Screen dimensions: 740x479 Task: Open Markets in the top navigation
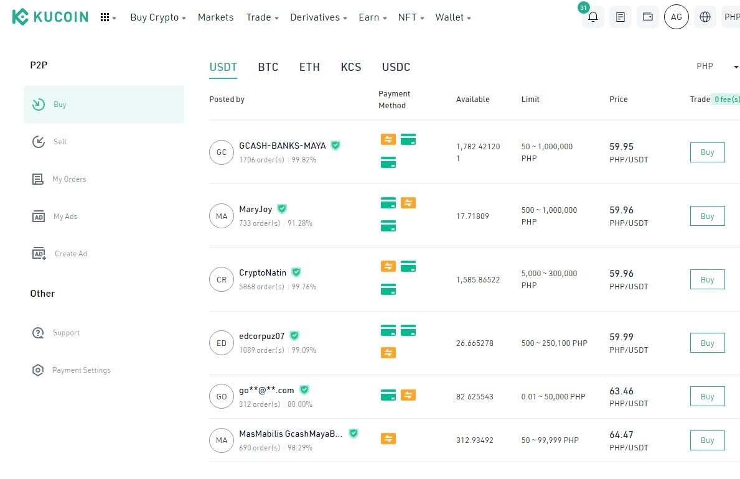point(216,17)
